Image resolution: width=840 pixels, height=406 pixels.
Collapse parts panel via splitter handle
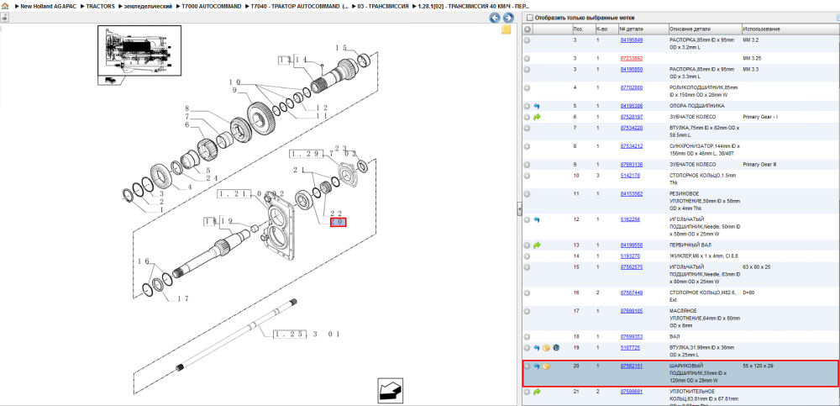click(x=519, y=209)
